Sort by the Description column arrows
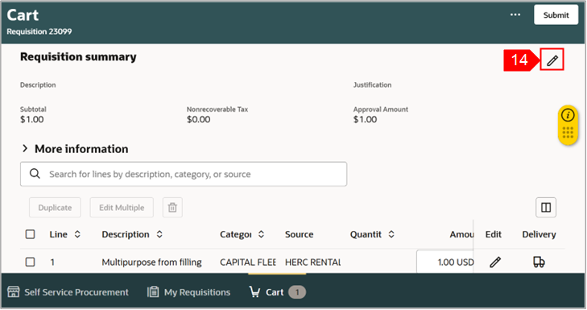587x310 pixels. click(159, 234)
